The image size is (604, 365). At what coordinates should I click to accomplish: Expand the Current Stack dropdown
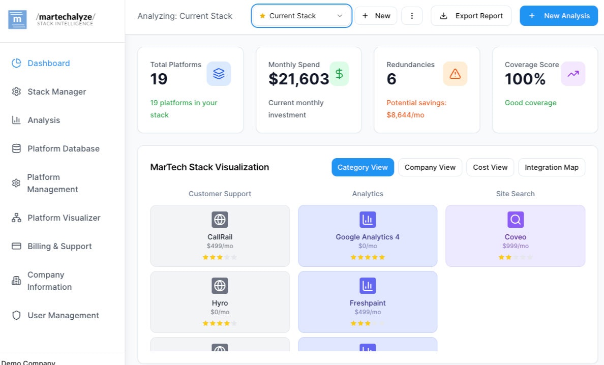pyautogui.click(x=301, y=16)
